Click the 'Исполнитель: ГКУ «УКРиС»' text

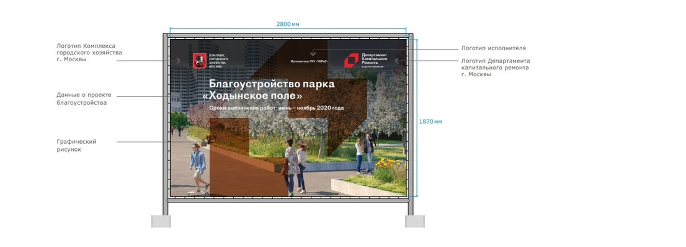(309, 61)
